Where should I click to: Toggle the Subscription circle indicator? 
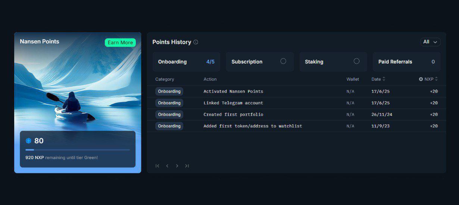283,61
